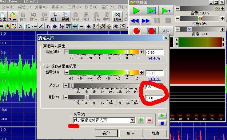Click the 从(Hz) frequency slider
Viewport: 227px width, 140px height.
tap(103, 86)
